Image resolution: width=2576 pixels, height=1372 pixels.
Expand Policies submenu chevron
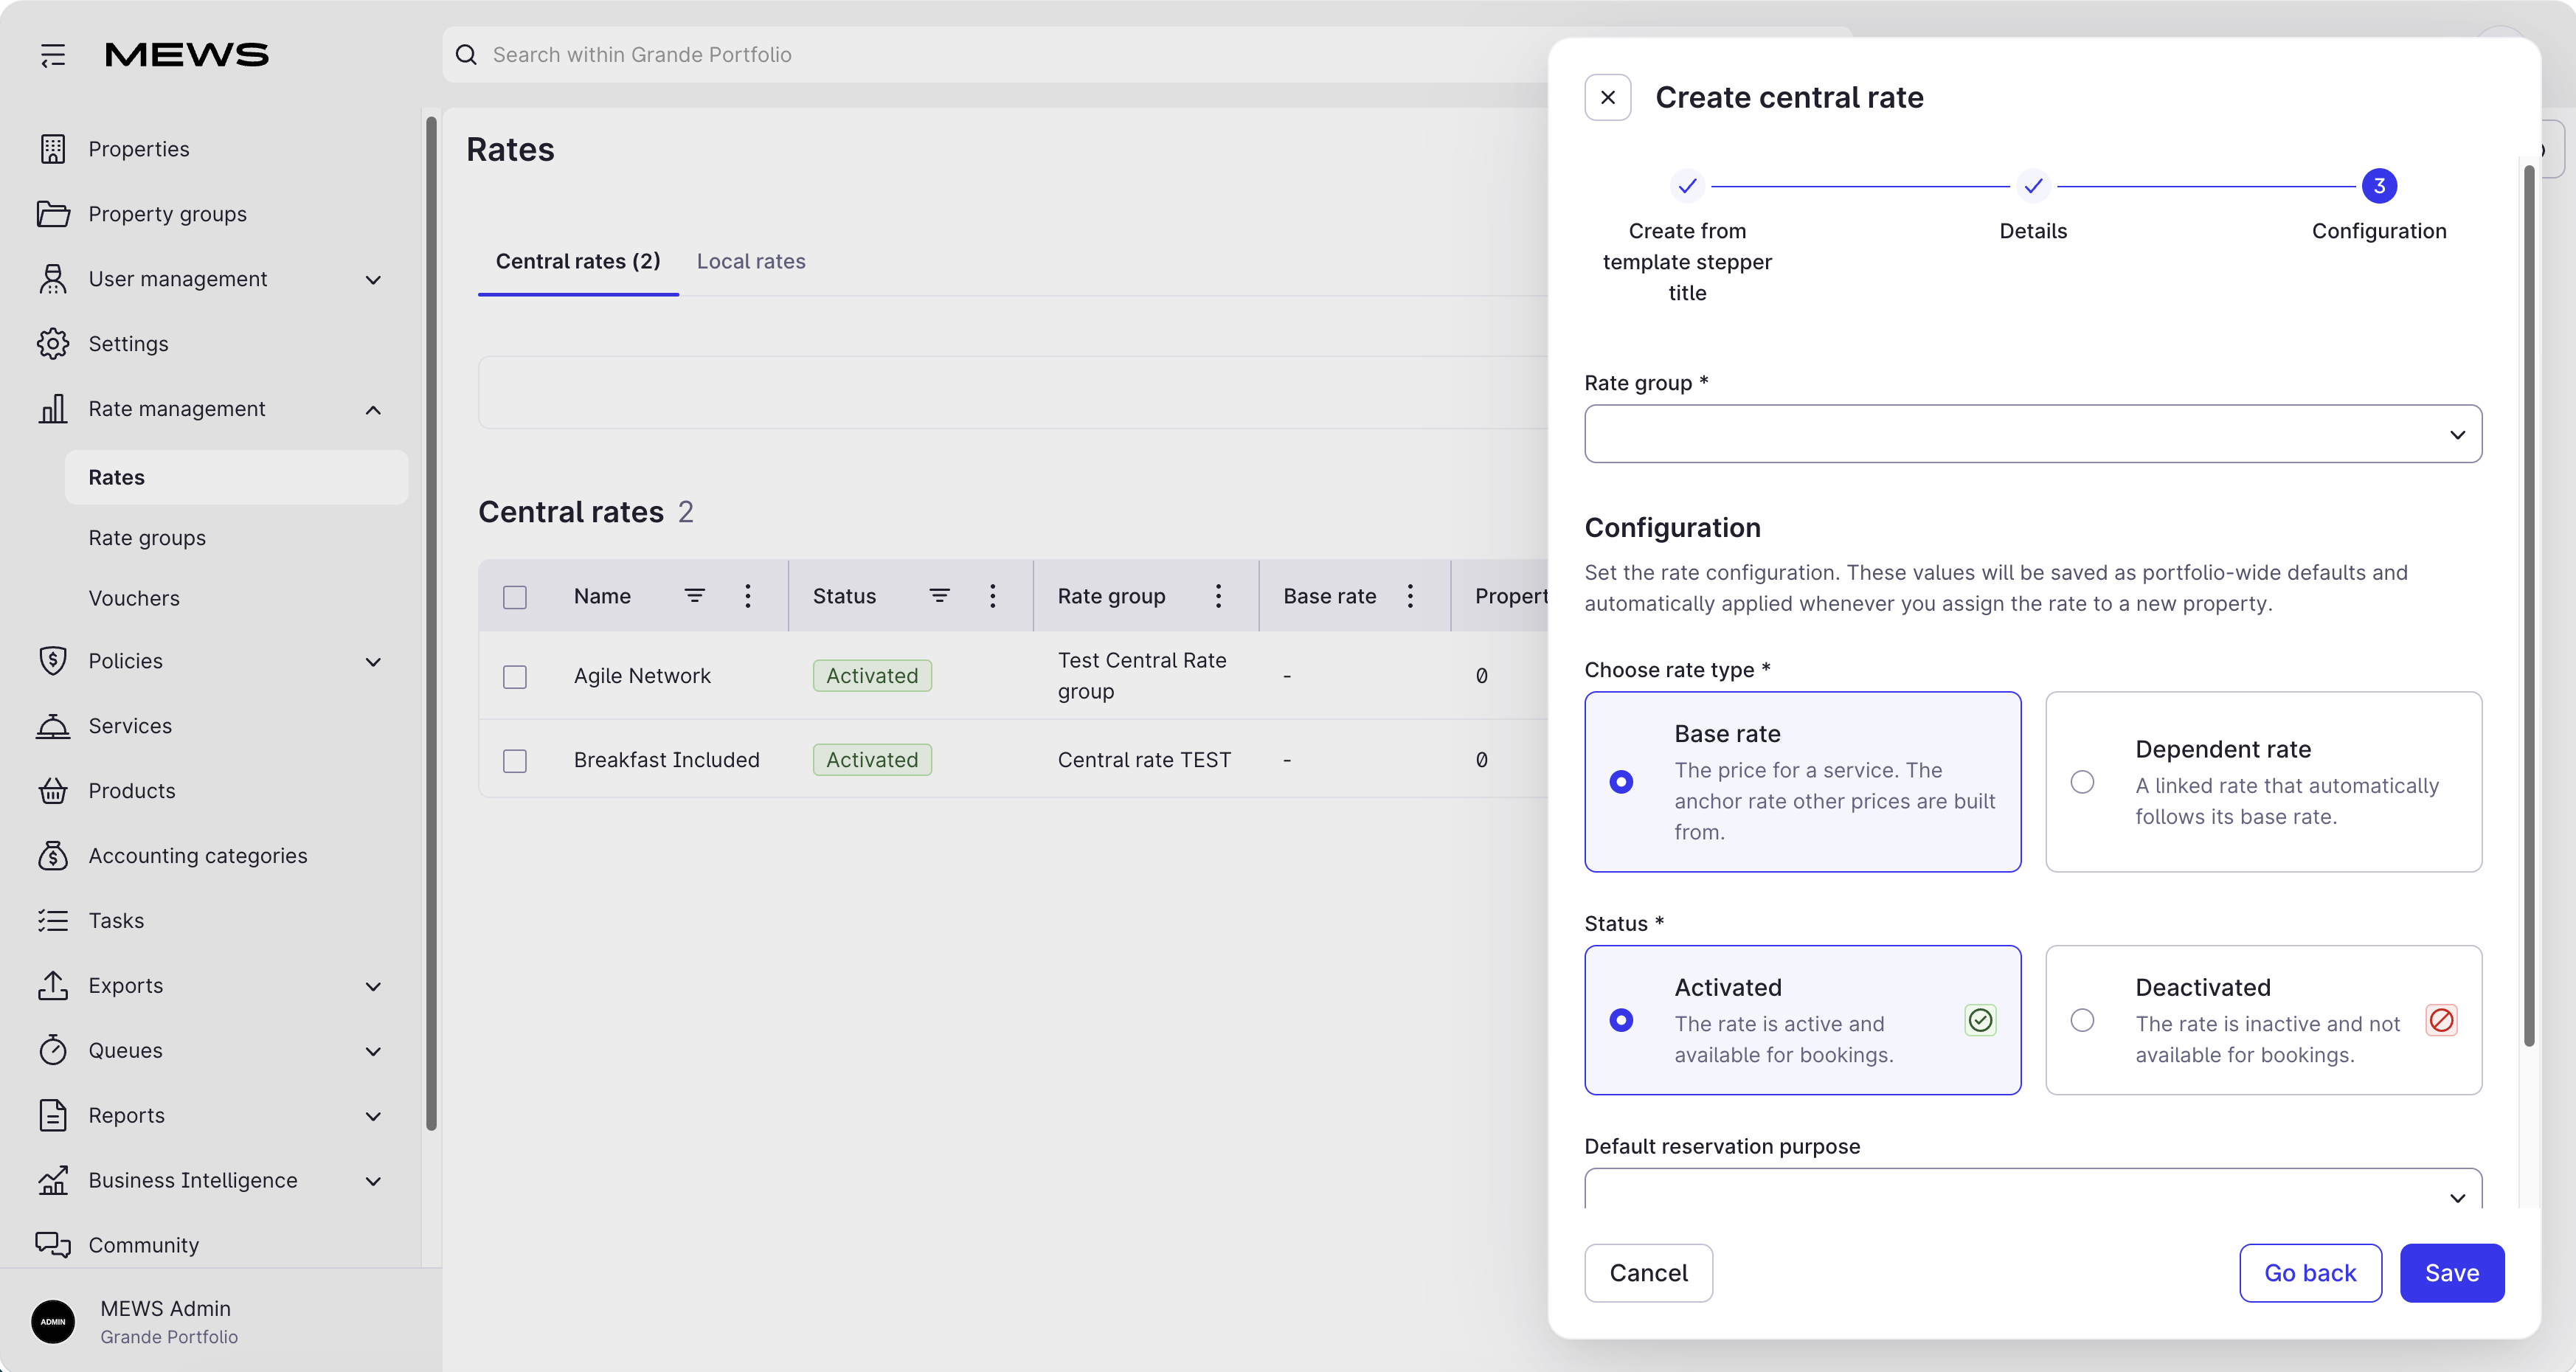pos(374,662)
